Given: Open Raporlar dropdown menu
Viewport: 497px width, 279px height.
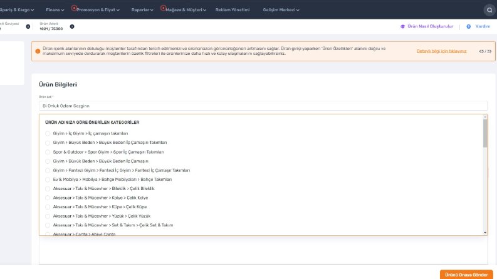Looking at the screenshot, I should [x=142, y=10].
